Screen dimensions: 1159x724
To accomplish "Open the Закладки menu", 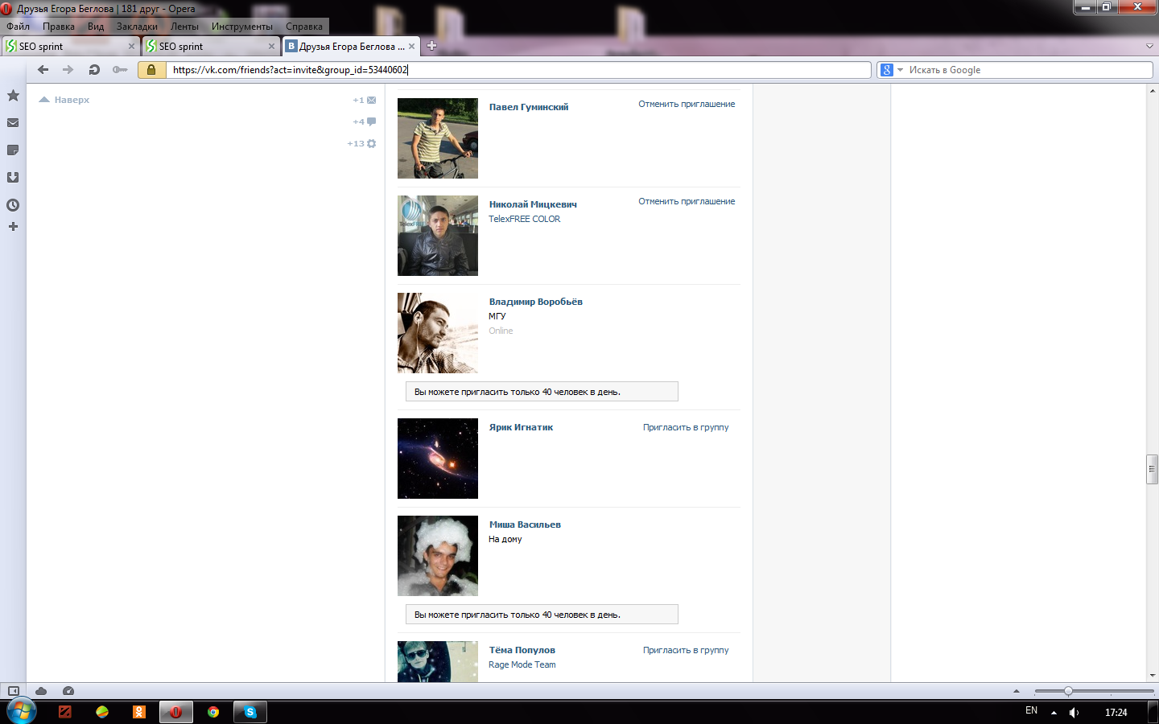I will click(x=137, y=27).
